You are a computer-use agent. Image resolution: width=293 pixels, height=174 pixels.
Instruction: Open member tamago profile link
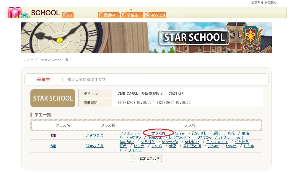click(x=231, y=146)
